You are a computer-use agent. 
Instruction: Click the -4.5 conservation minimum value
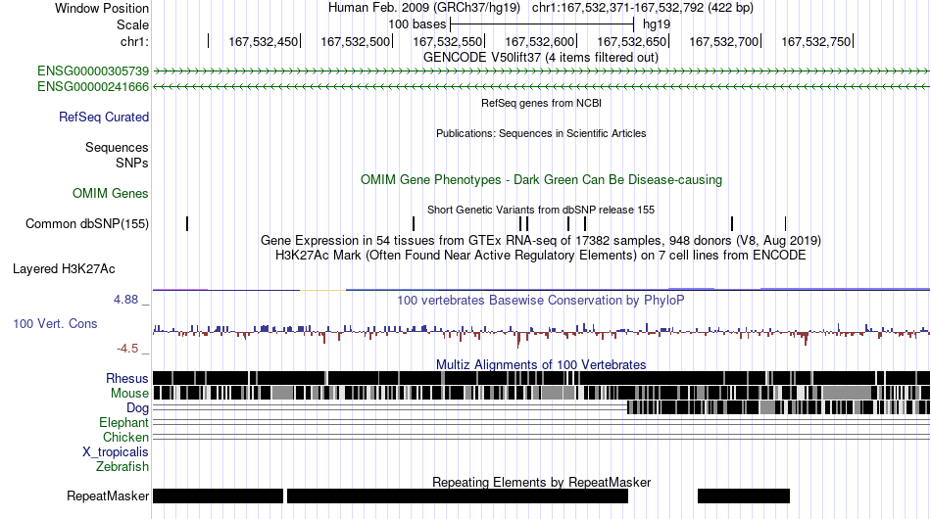tap(127, 349)
